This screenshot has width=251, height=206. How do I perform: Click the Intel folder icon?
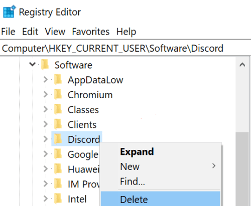click(x=58, y=199)
